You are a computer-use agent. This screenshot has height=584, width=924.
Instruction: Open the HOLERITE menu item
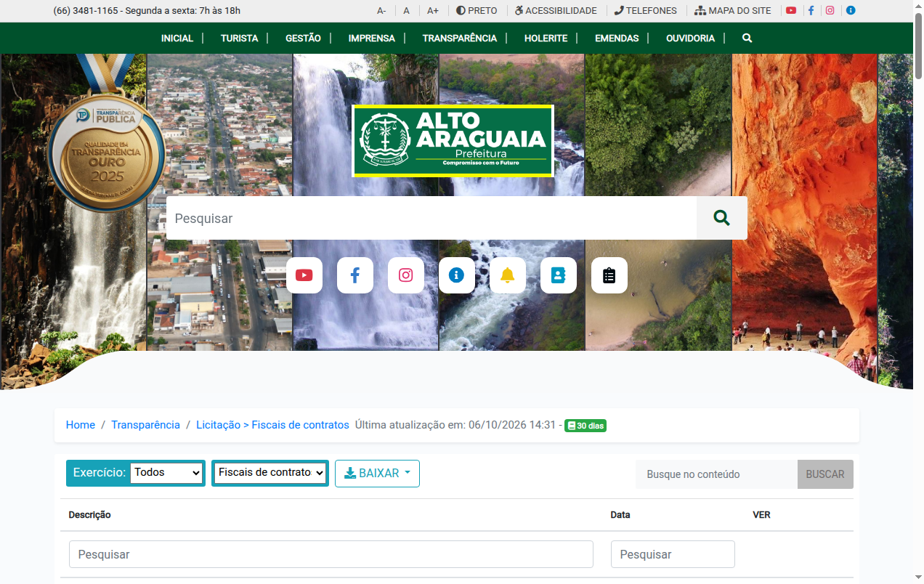coord(546,38)
